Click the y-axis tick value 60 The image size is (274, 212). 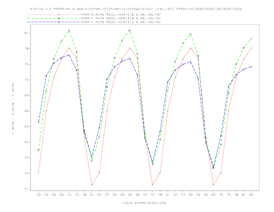point(26,142)
